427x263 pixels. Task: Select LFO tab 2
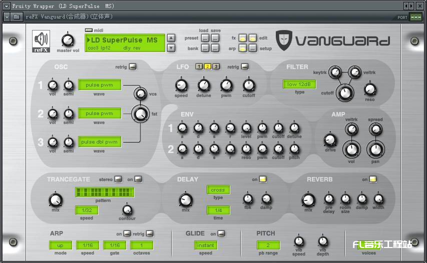208,66
